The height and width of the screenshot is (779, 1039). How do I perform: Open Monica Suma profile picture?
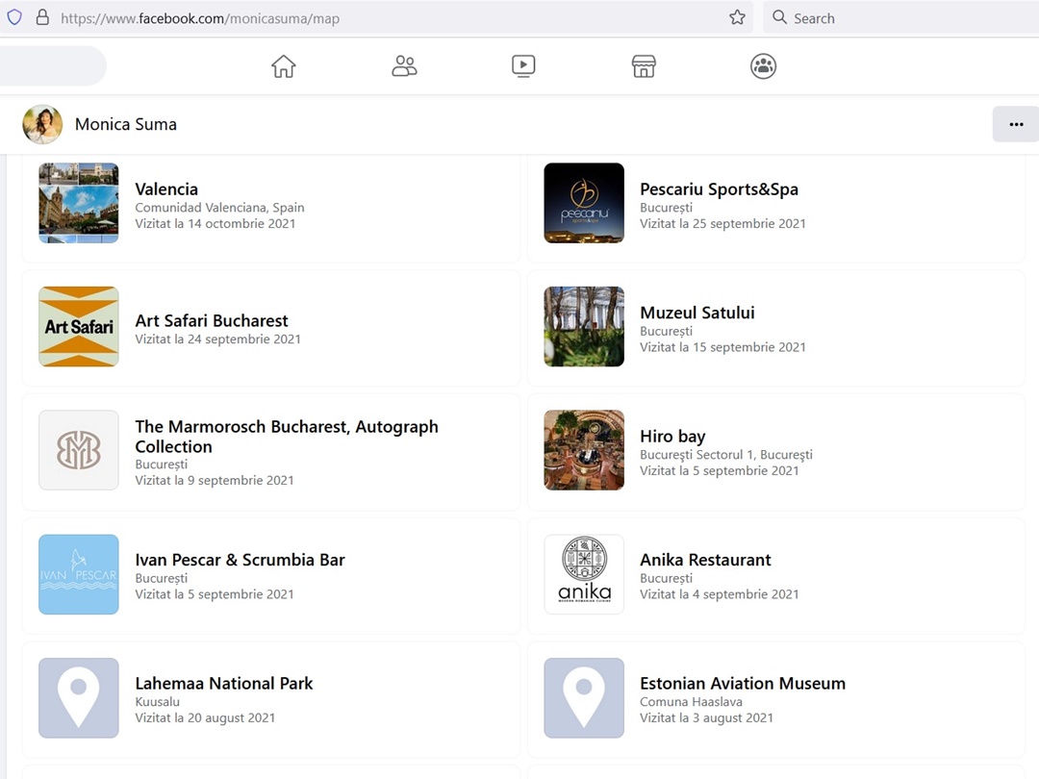(42, 124)
